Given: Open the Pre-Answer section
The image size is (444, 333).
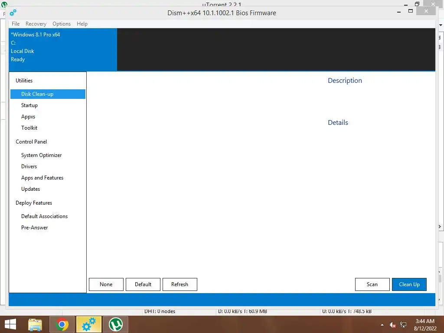Looking at the screenshot, I should click(x=35, y=228).
